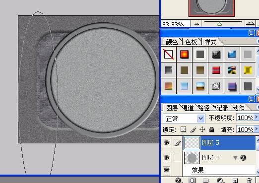Lock layer position with move icon
259x183 pixels.
(202, 129)
